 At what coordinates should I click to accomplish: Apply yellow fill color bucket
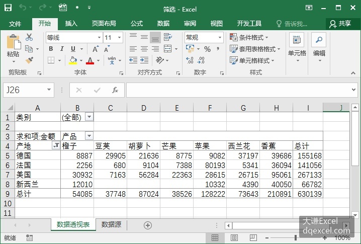(x=73, y=60)
